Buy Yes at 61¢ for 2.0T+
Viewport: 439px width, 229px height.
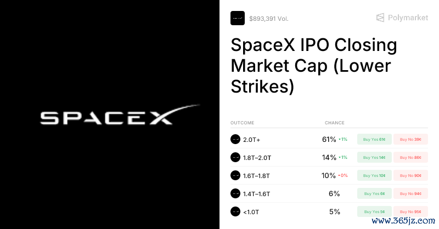pos(374,139)
